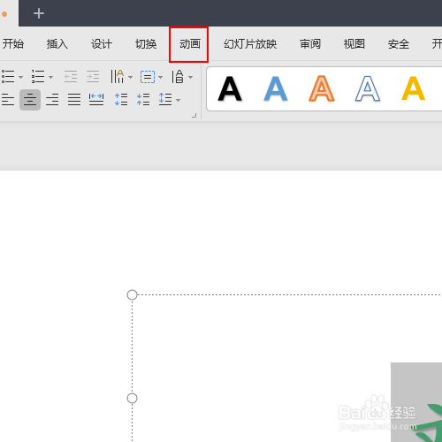Open the 开始 ribbon tab

(13, 44)
